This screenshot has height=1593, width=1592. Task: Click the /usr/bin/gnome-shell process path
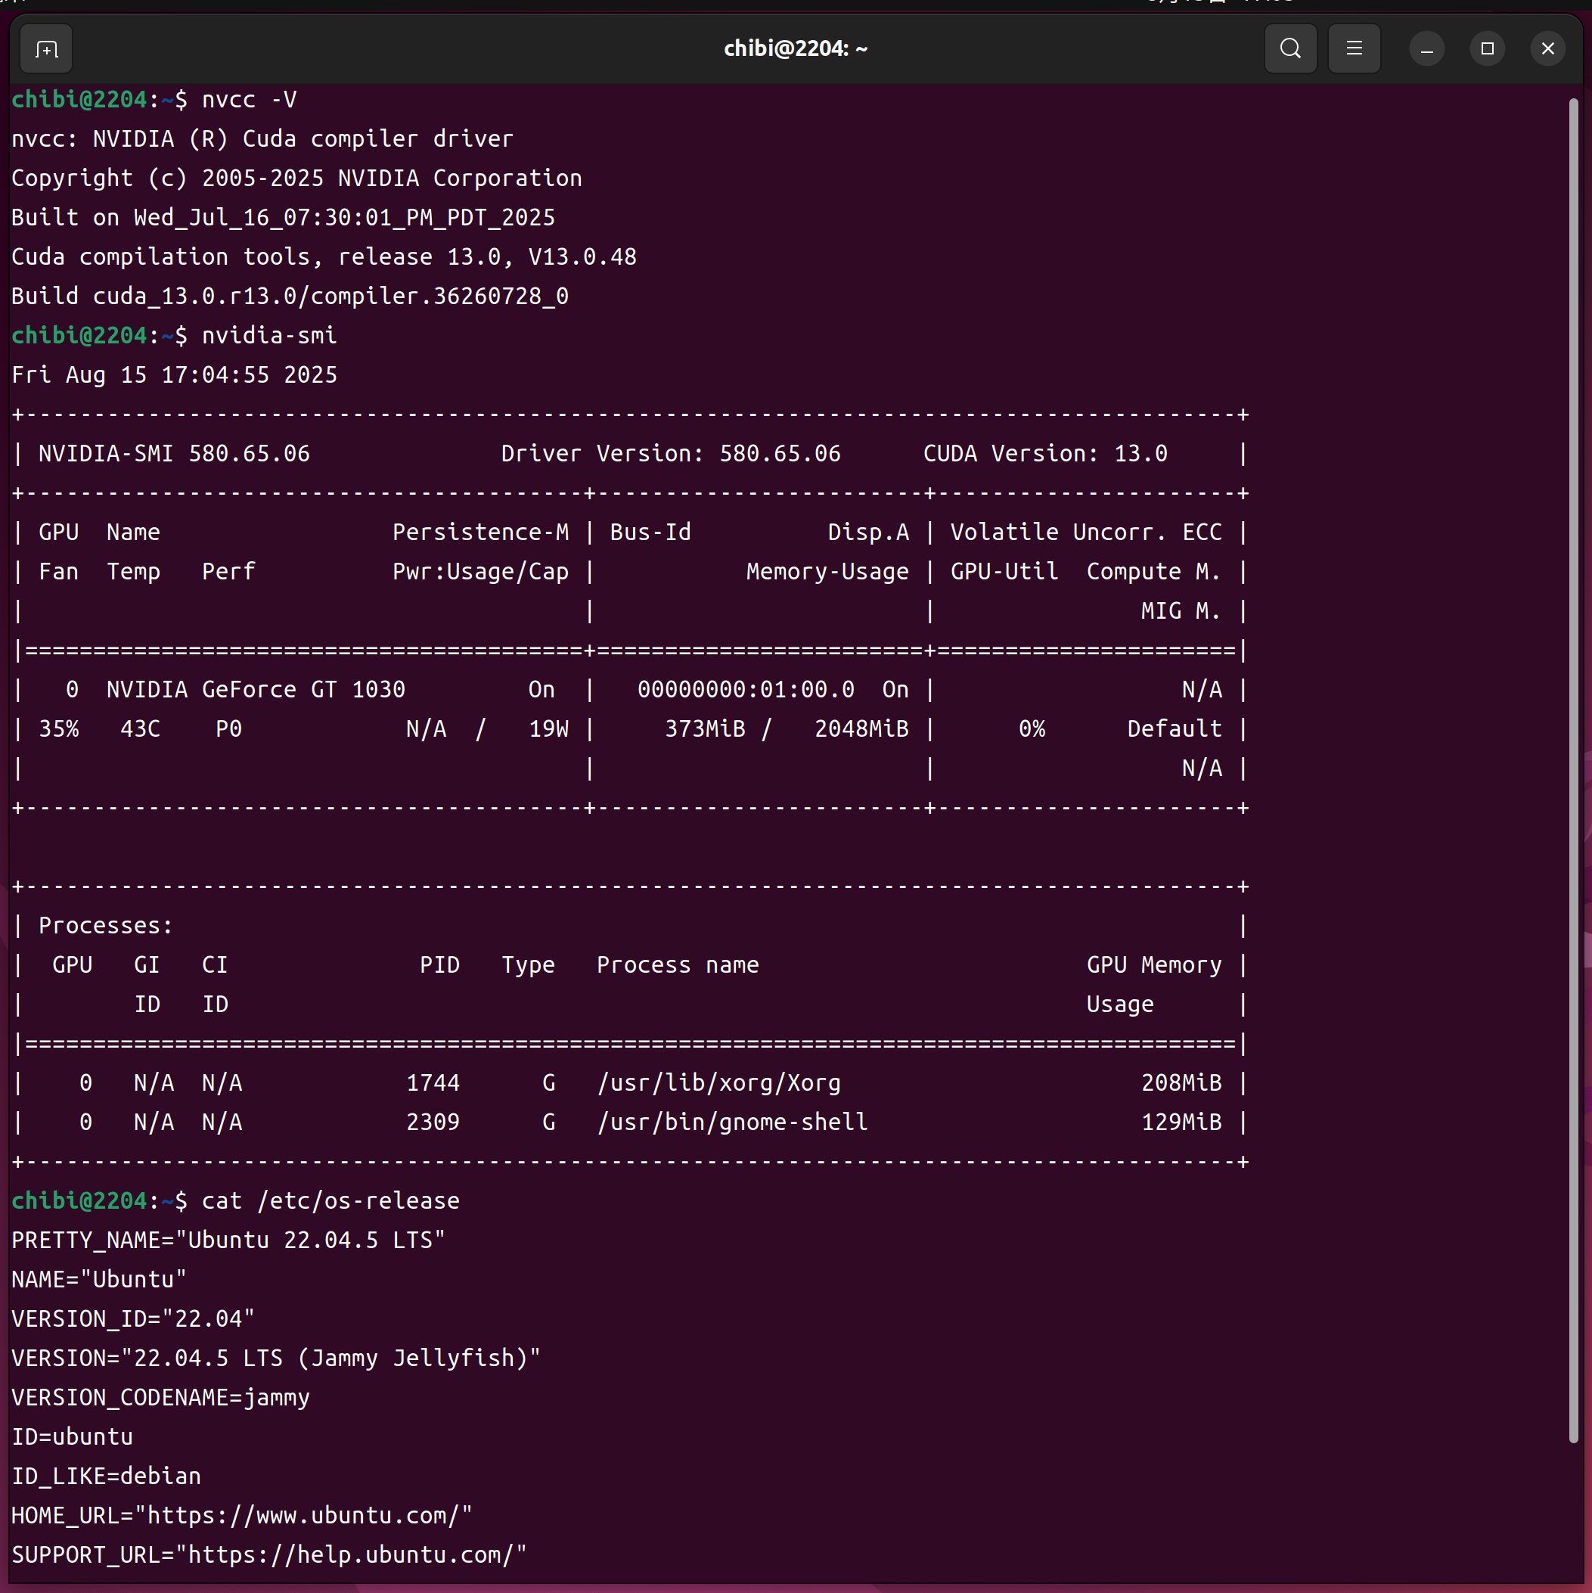pyautogui.click(x=732, y=1123)
